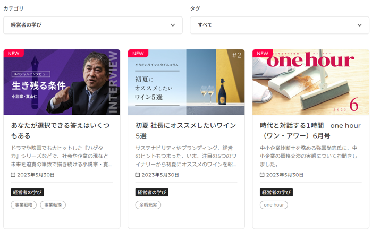
Task: Open the one hour magazine cover thumbnail
Action: point(310,82)
